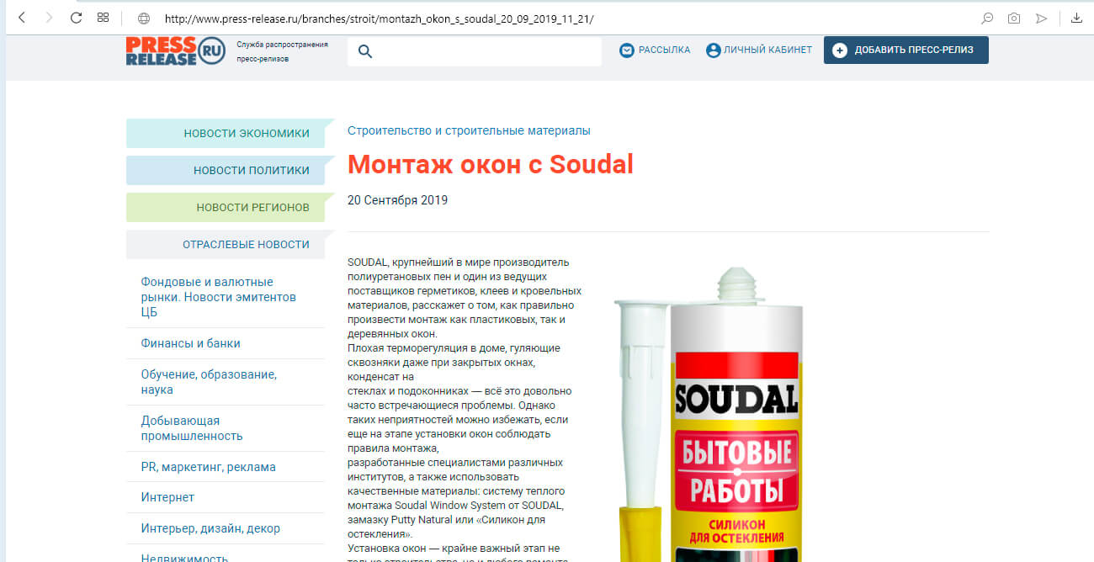Click the globe site-info icon

(143, 18)
